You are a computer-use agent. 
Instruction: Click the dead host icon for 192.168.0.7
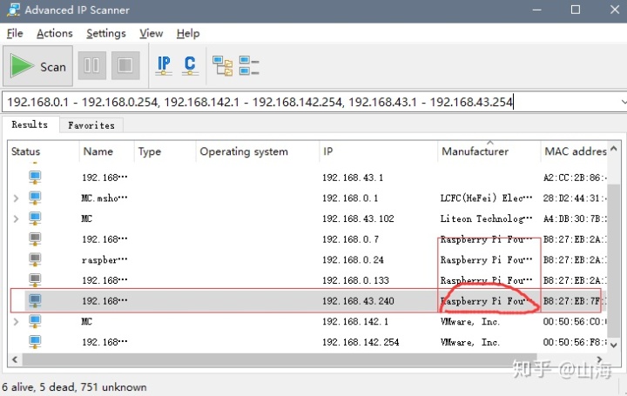(x=35, y=239)
